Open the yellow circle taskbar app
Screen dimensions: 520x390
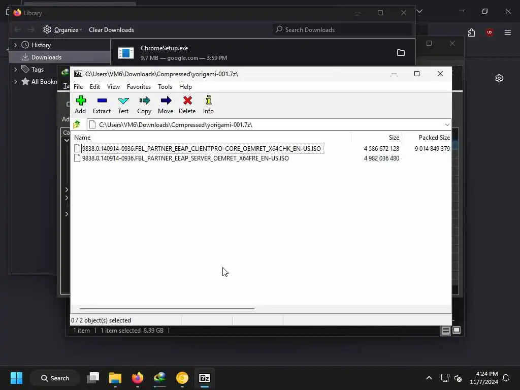tap(182, 378)
